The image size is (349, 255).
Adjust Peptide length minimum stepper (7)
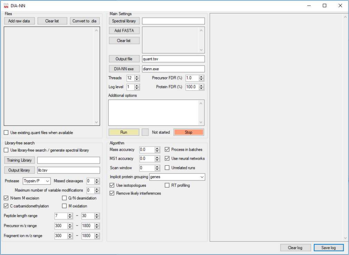(70, 216)
